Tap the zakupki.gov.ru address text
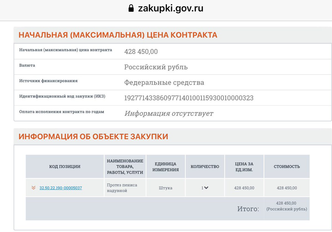 171,9
